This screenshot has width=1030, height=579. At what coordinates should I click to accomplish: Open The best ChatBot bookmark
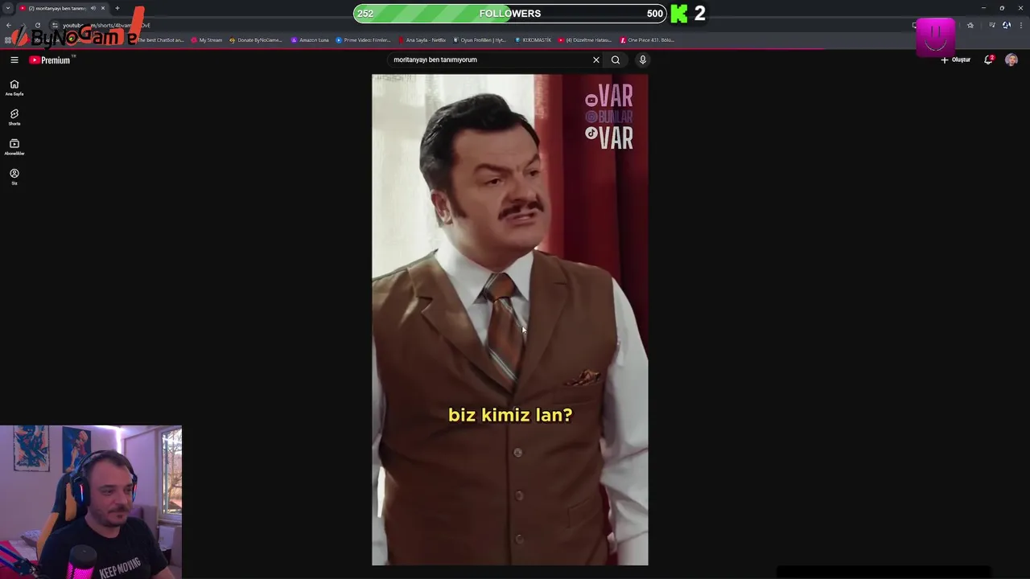click(x=161, y=39)
